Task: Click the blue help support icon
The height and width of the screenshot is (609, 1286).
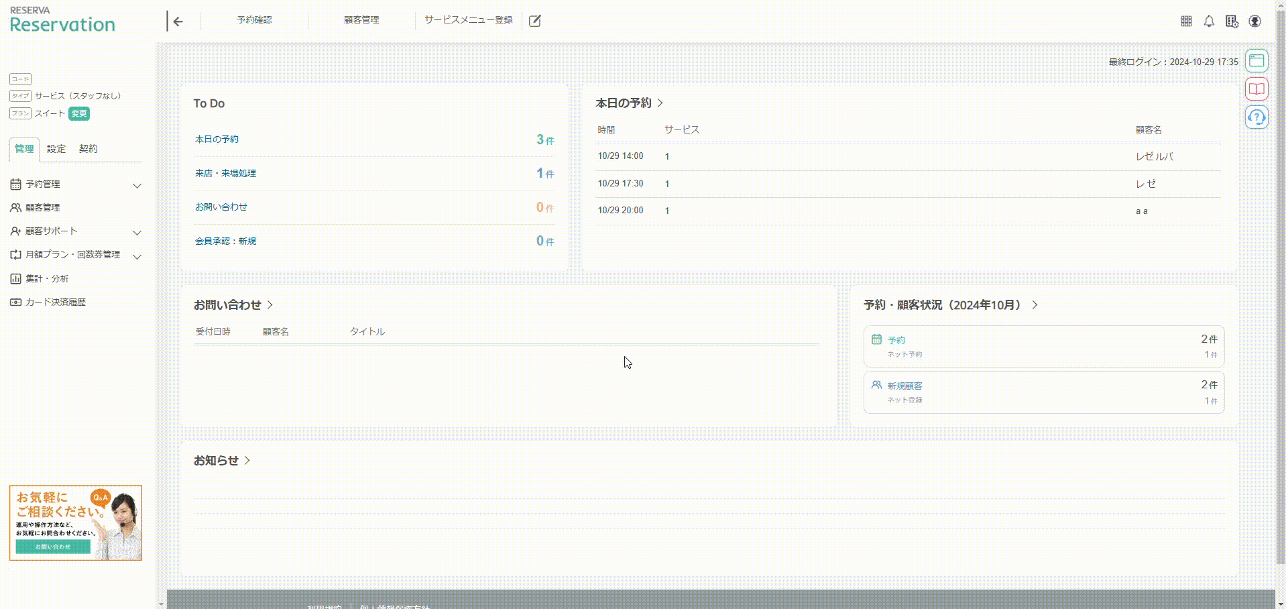Action: point(1256,117)
